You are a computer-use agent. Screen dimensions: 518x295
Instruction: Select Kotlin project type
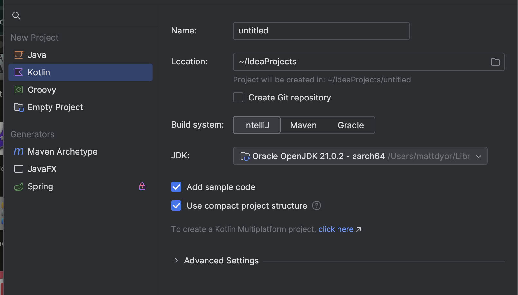click(x=80, y=72)
